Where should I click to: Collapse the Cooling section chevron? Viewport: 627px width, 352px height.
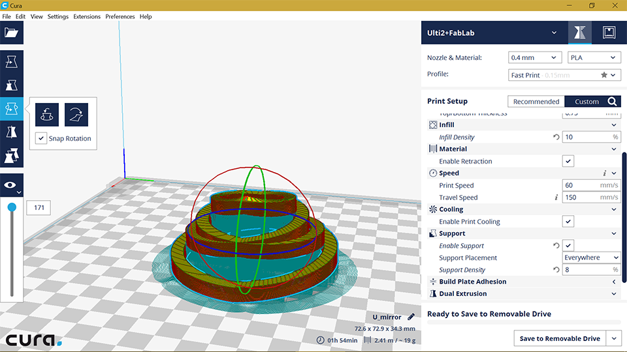pos(614,209)
